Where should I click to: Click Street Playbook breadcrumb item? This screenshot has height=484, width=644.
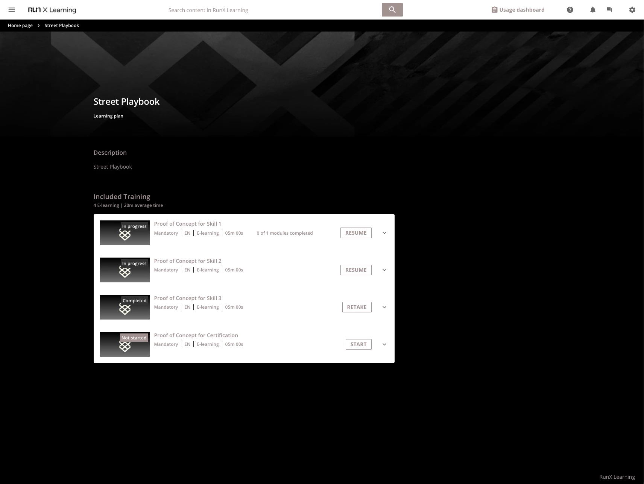click(x=62, y=26)
